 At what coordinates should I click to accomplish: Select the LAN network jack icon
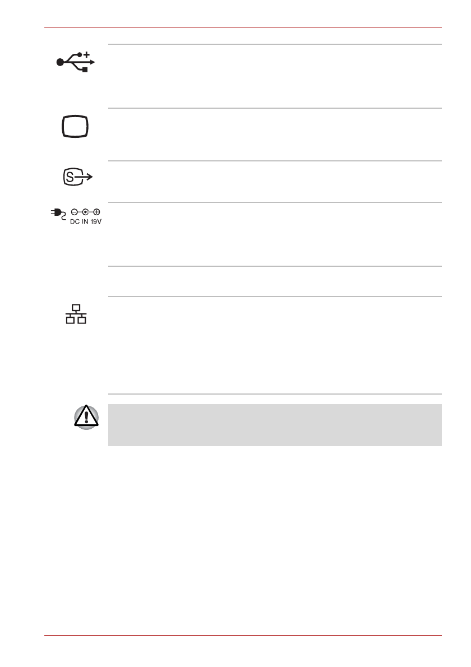tap(76, 315)
